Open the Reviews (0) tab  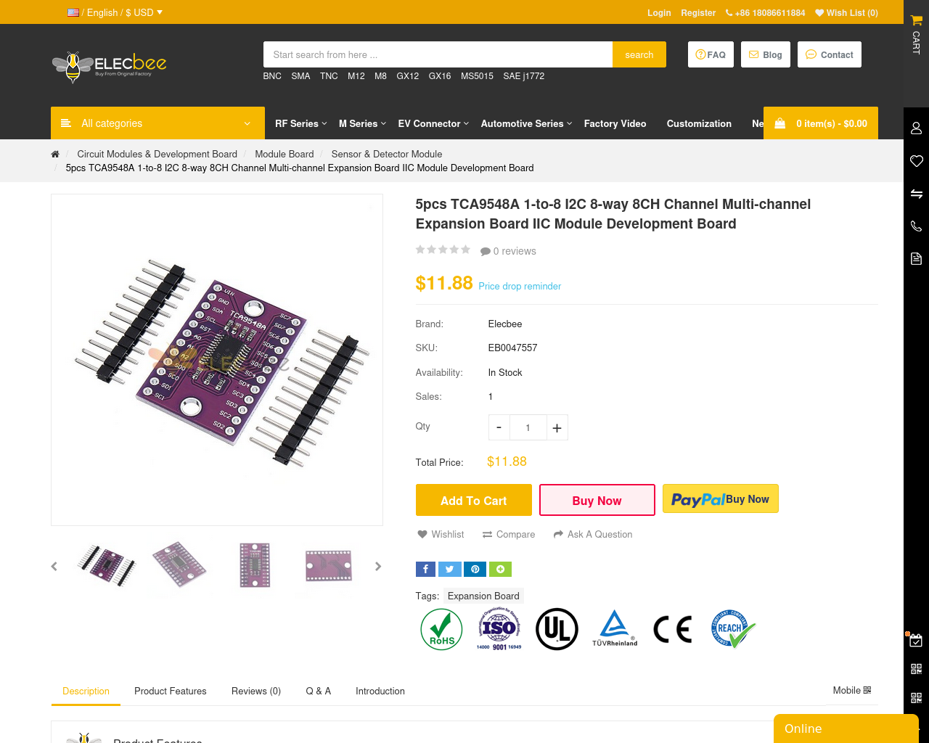pyautogui.click(x=256, y=691)
